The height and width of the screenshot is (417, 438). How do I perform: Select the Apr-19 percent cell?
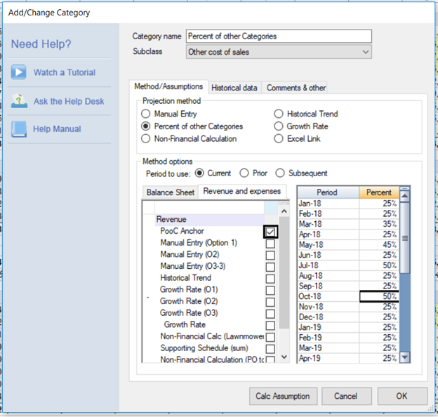[379, 358]
